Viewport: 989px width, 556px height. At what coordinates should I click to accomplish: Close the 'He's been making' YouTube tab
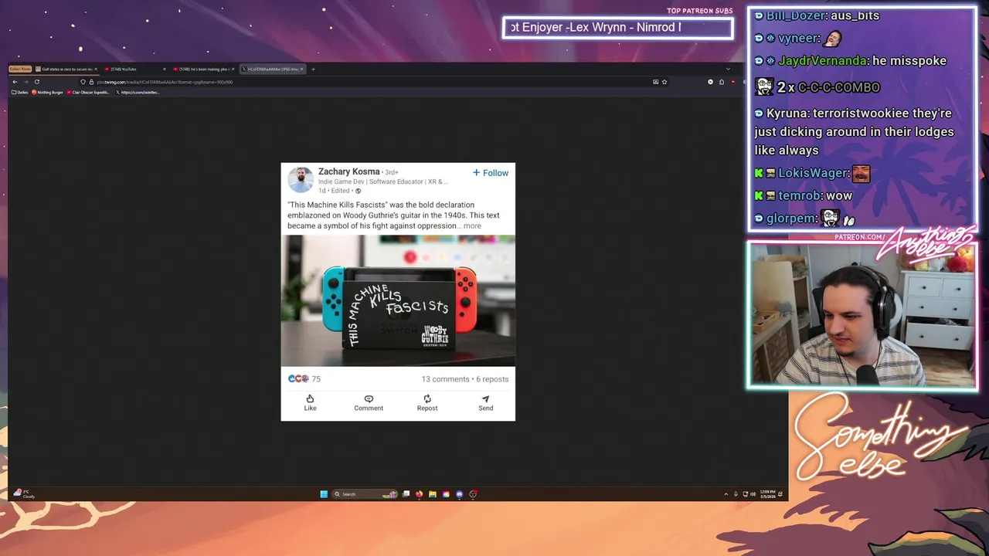pyautogui.click(x=233, y=69)
